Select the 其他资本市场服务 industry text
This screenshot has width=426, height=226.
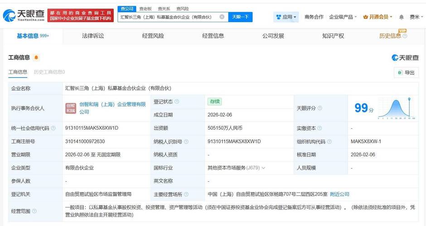tap(227, 168)
